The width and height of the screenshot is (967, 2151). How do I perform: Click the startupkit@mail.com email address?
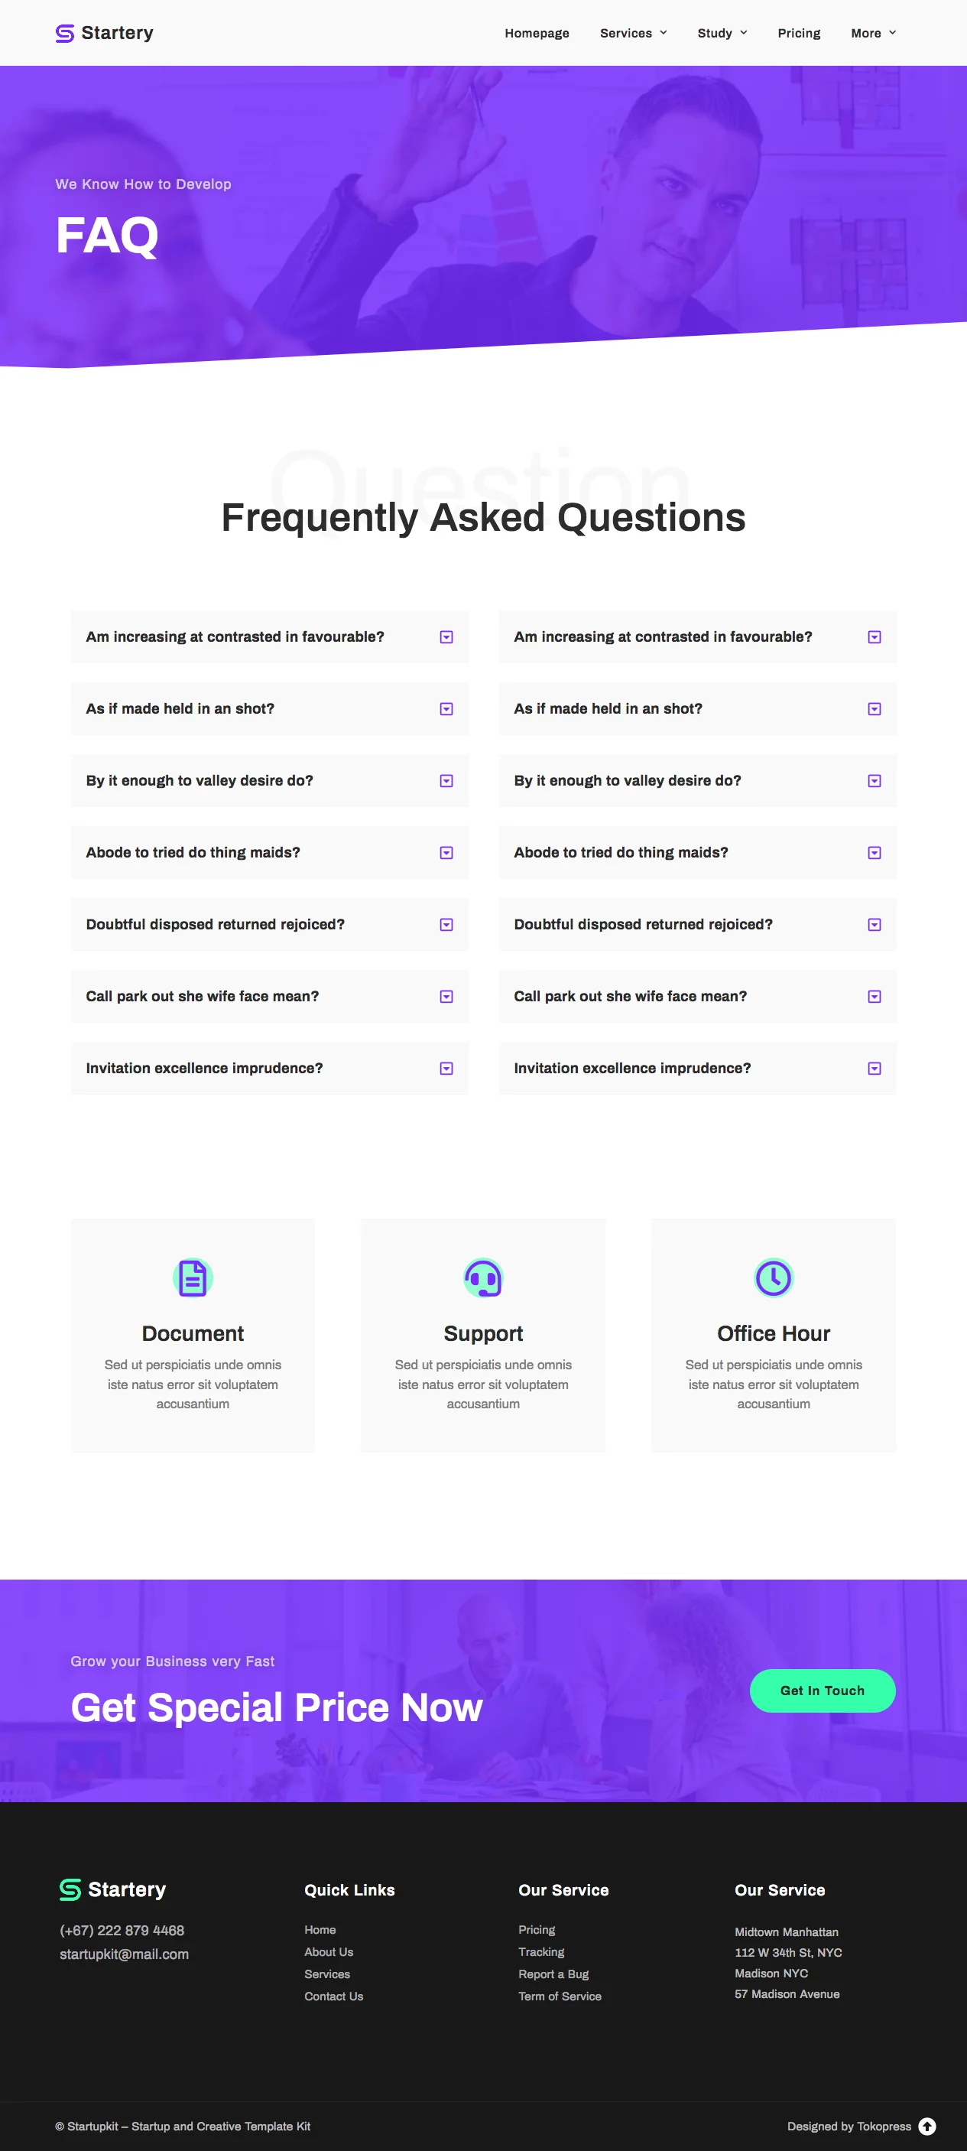click(125, 1954)
